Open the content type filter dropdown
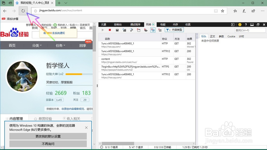The height and width of the screenshot is (150, 267). point(174,30)
